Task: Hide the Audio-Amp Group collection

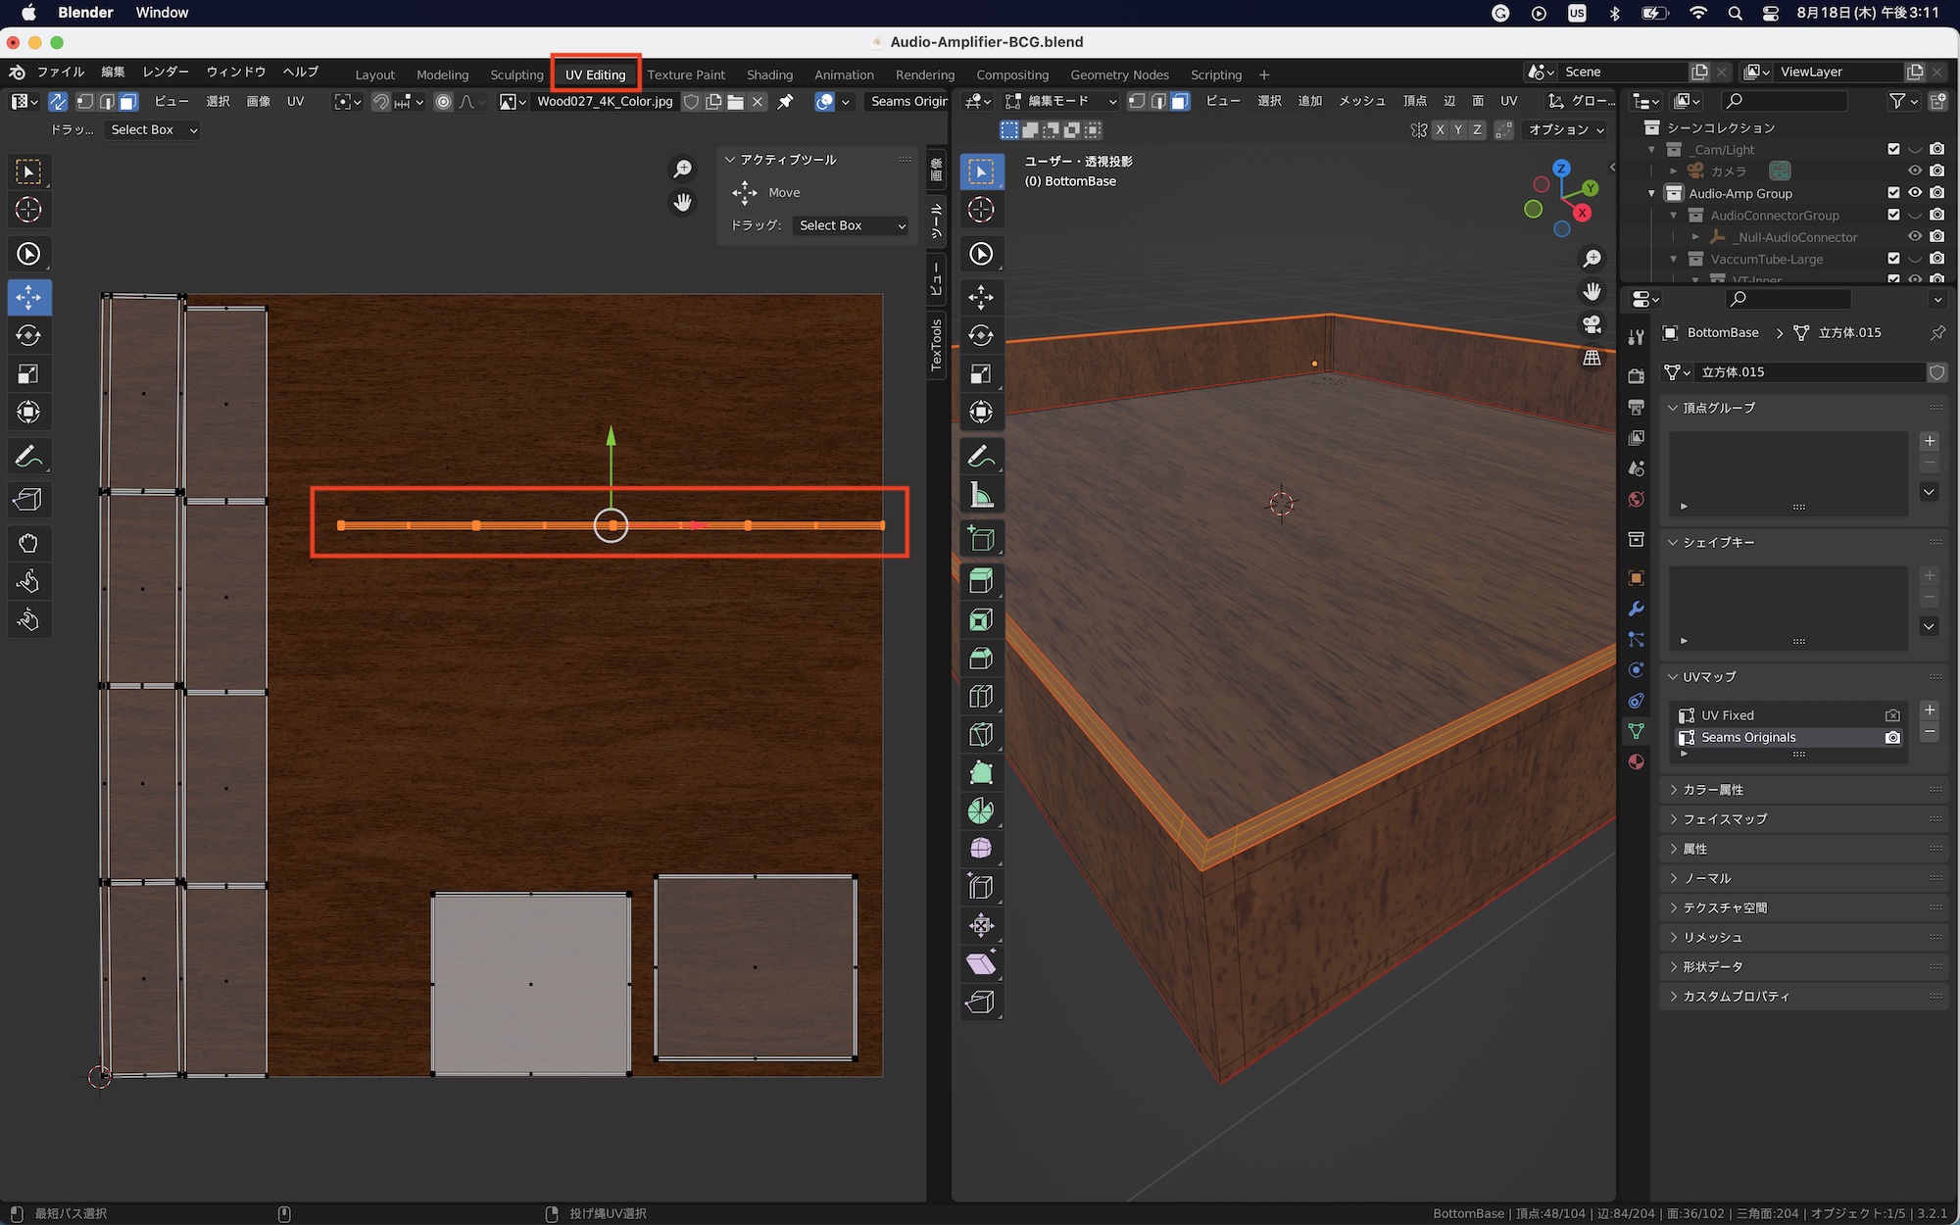Action: pos(1915,193)
